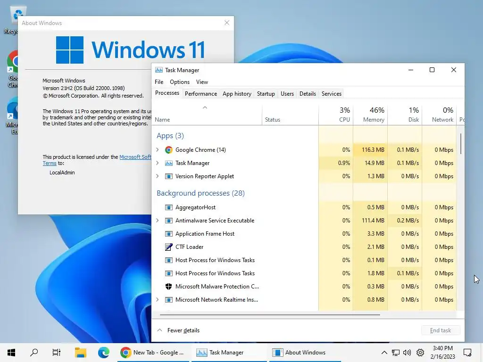The height and width of the screenshot is (362, 483).
Task: Select the Processes tab
Action: click(x=167, y=93)
